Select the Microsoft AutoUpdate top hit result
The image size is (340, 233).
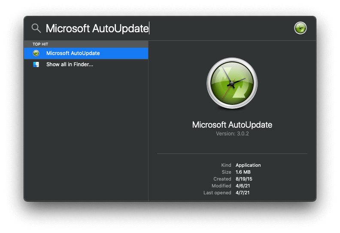click(x=86, y=53)
